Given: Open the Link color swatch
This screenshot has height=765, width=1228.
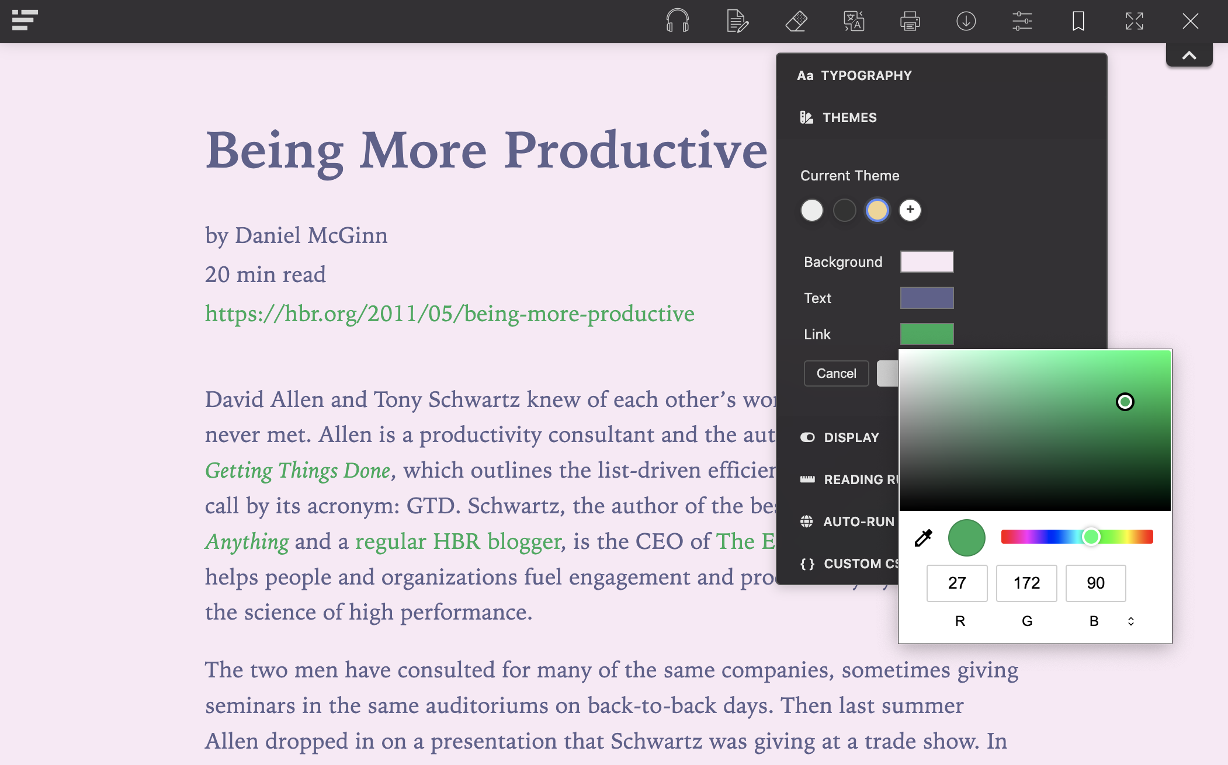Looking at the screenshot, I should pyautogui.click(x=927, y=334).
